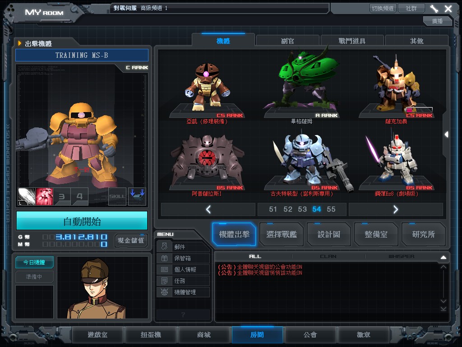Open 扭蛋機 in bottom navigation

151,335
